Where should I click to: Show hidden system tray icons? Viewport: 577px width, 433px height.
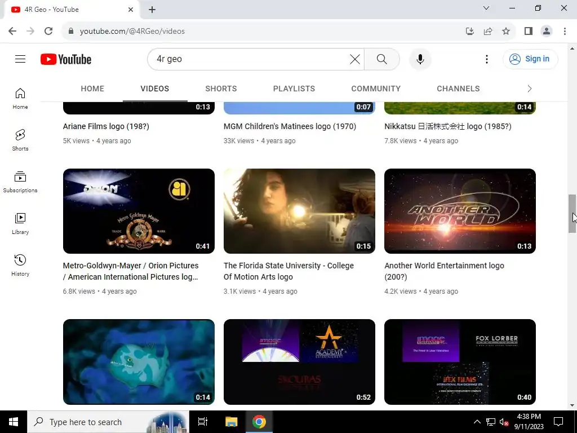(x=477, y=422)
